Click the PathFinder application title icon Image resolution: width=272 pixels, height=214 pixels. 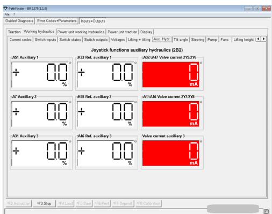click(x=6, y=9)
